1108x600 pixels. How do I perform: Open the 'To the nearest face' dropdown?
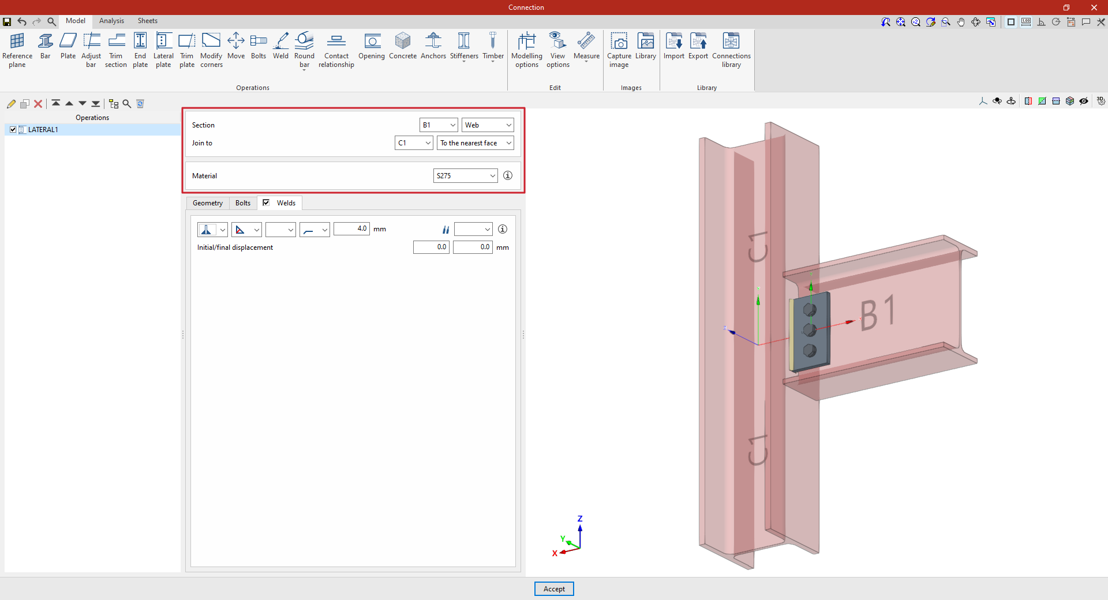coord(476,143)
